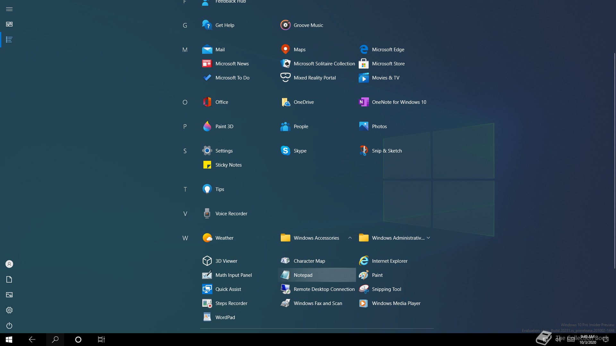Launch Windows Media Player icon
Viewport: 616px width, 346px height.
(364, 303)
